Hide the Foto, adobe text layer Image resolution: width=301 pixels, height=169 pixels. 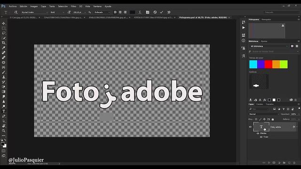250,127
